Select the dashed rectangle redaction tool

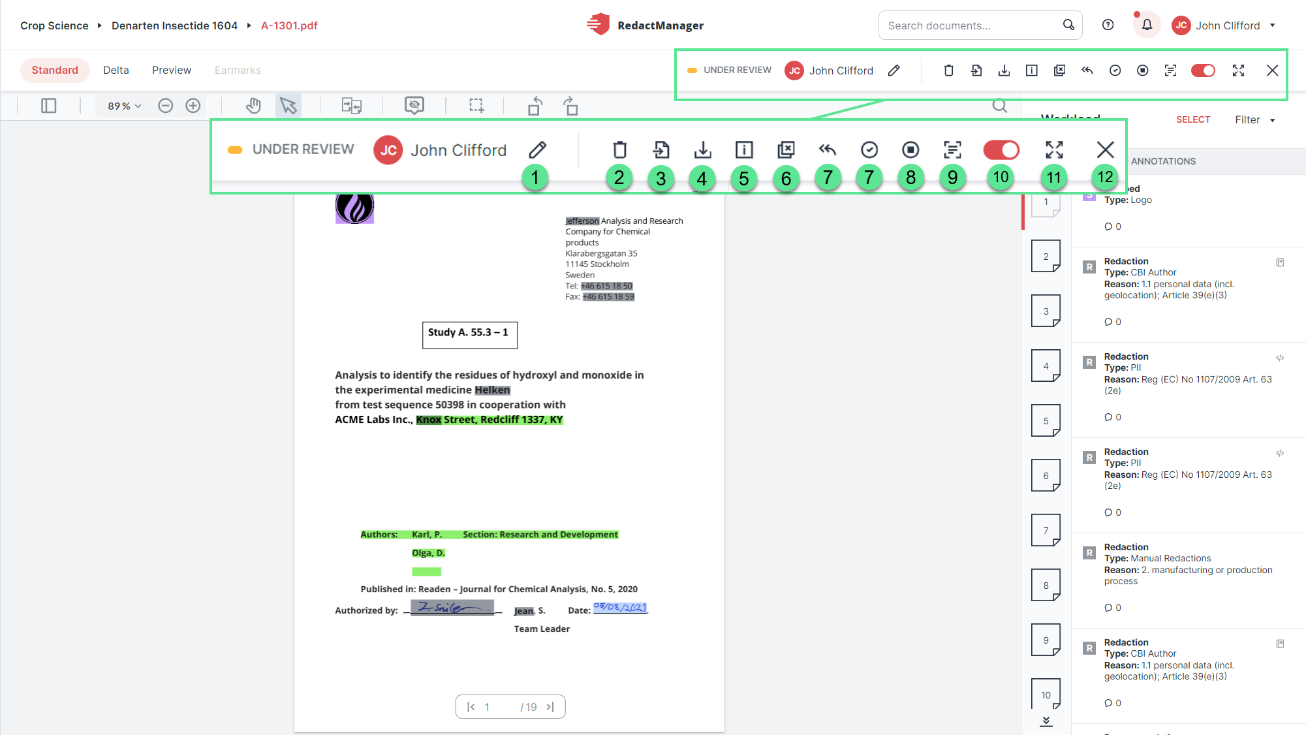pos(477,106)
